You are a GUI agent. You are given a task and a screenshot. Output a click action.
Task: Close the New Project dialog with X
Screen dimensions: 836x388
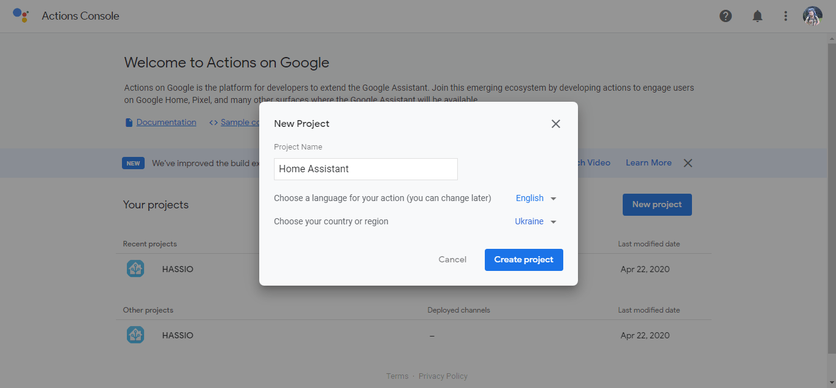pyautogui.click(x=556, y=124)
